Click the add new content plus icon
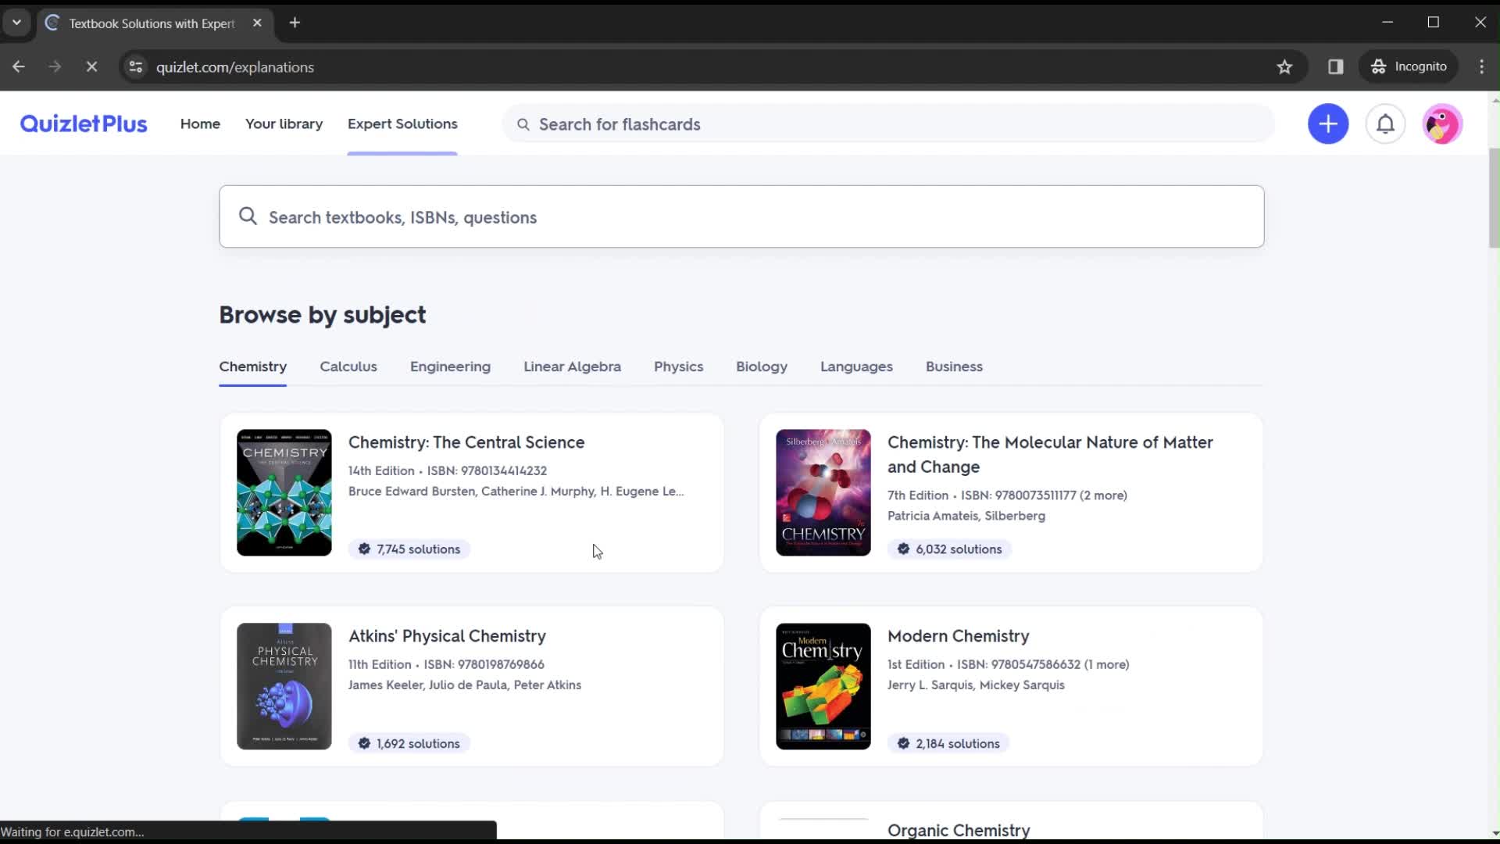The image size is (1500, 844). [1328, 123]
